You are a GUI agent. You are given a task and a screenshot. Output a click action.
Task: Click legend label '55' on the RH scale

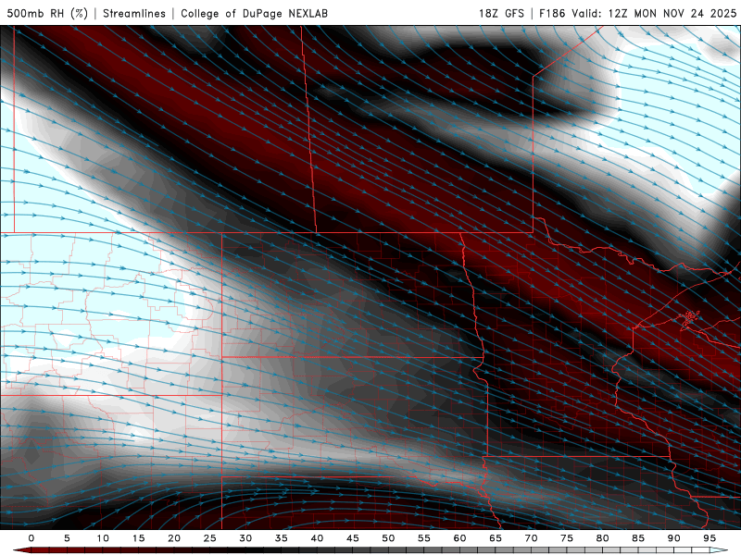(x=424, y=538)
